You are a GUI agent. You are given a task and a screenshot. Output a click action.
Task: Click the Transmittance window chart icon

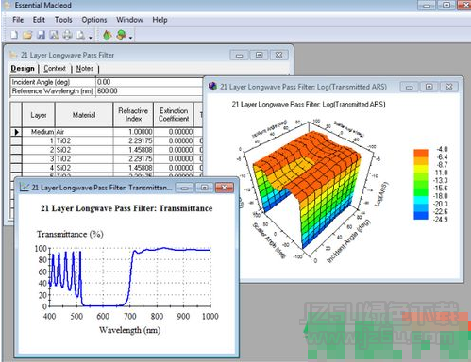click(x=25, y=187)
